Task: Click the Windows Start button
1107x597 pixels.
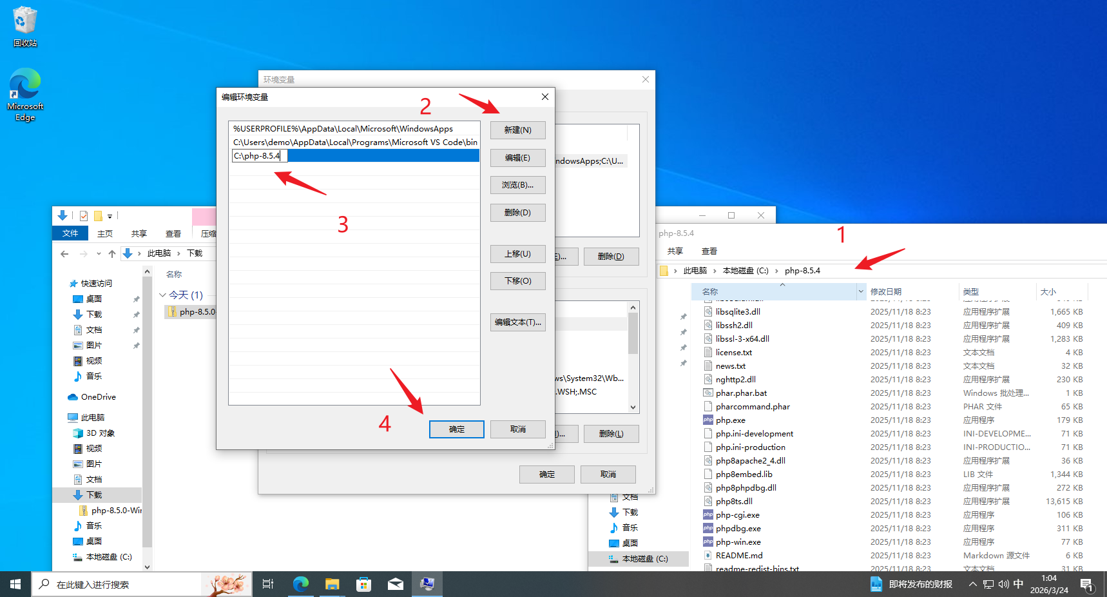Action: (x=15, y=584)
